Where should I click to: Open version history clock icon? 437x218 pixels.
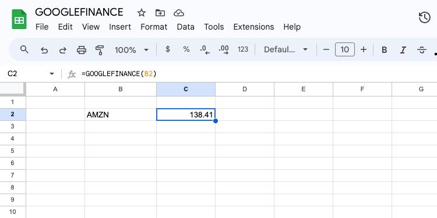(424, 17)
